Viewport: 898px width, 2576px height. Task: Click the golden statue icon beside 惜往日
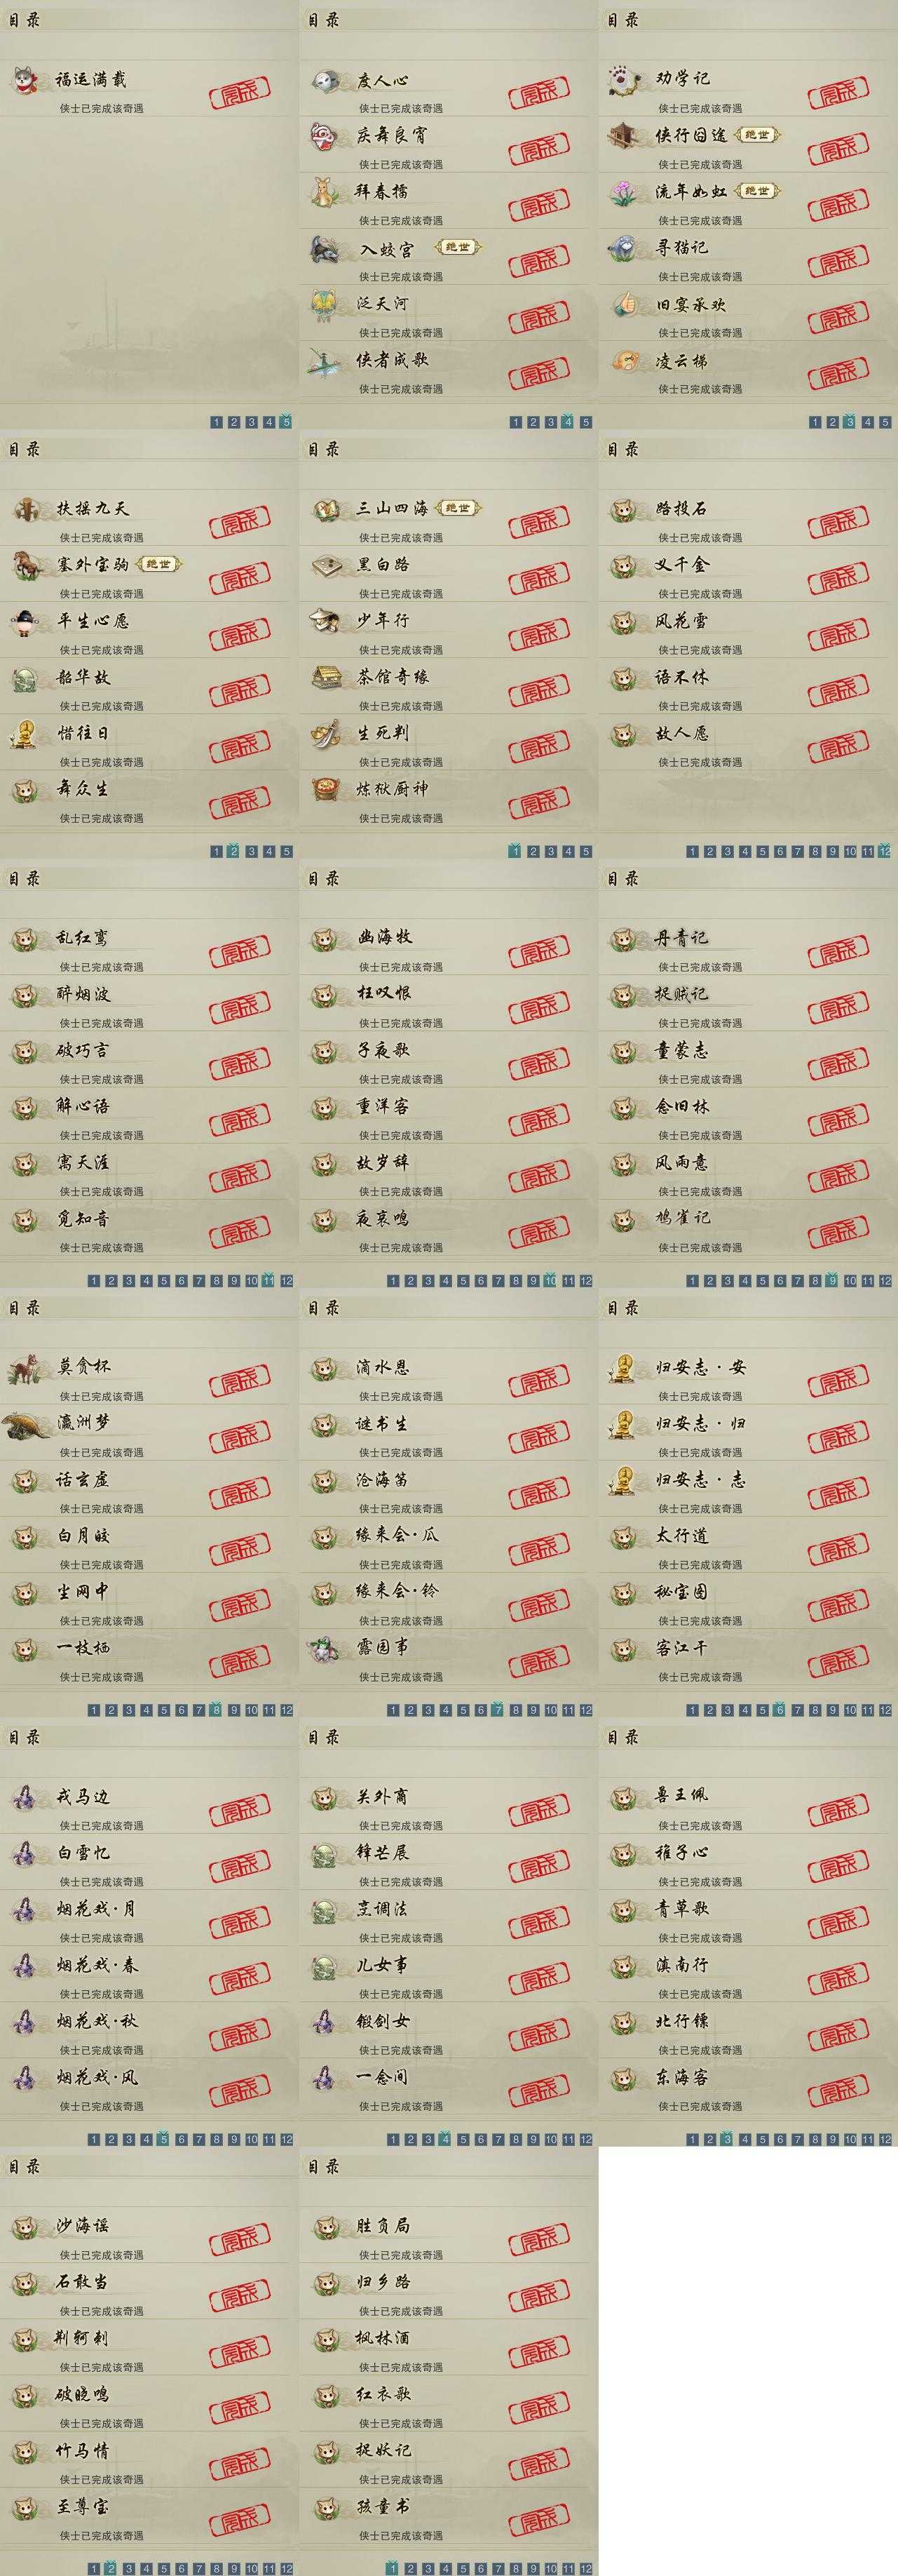tap(24, 734)
